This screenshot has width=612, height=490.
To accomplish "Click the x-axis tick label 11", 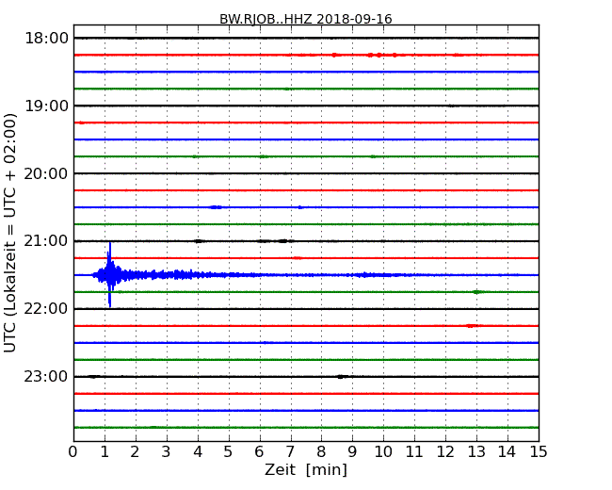I will click(x=414, y=452).
